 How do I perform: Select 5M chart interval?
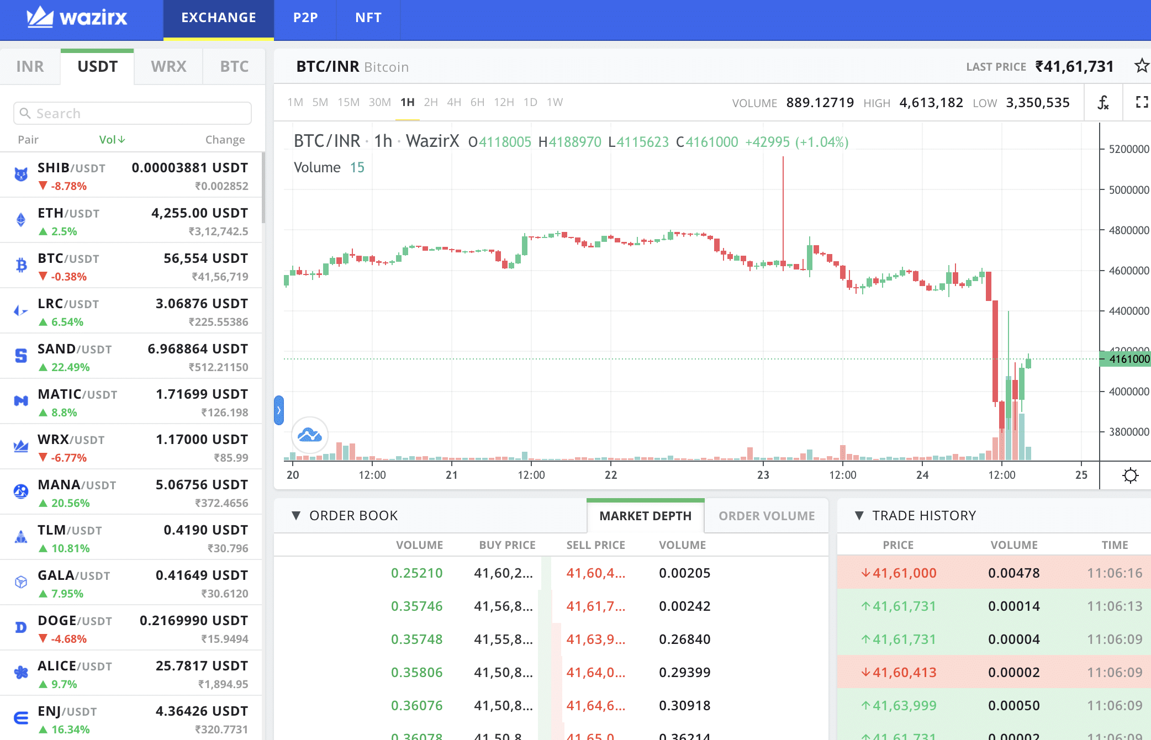point(320,102)
